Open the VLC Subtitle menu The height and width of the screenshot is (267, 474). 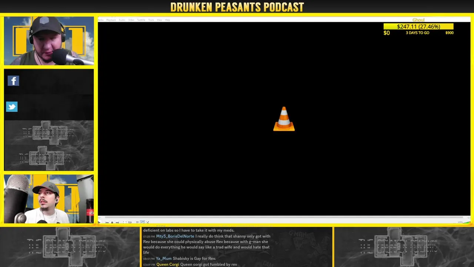click(x=141, y=20)
